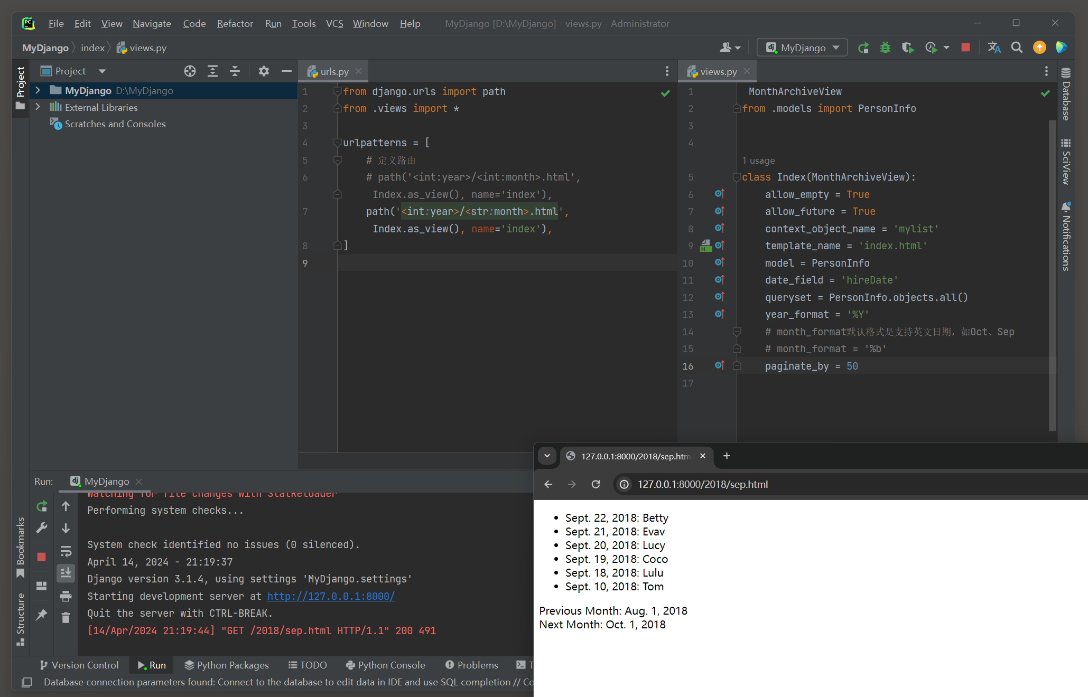Click views.py vertical scrollbar
This screenshot has width=1088, height=697.
(x=1052, y=275)
